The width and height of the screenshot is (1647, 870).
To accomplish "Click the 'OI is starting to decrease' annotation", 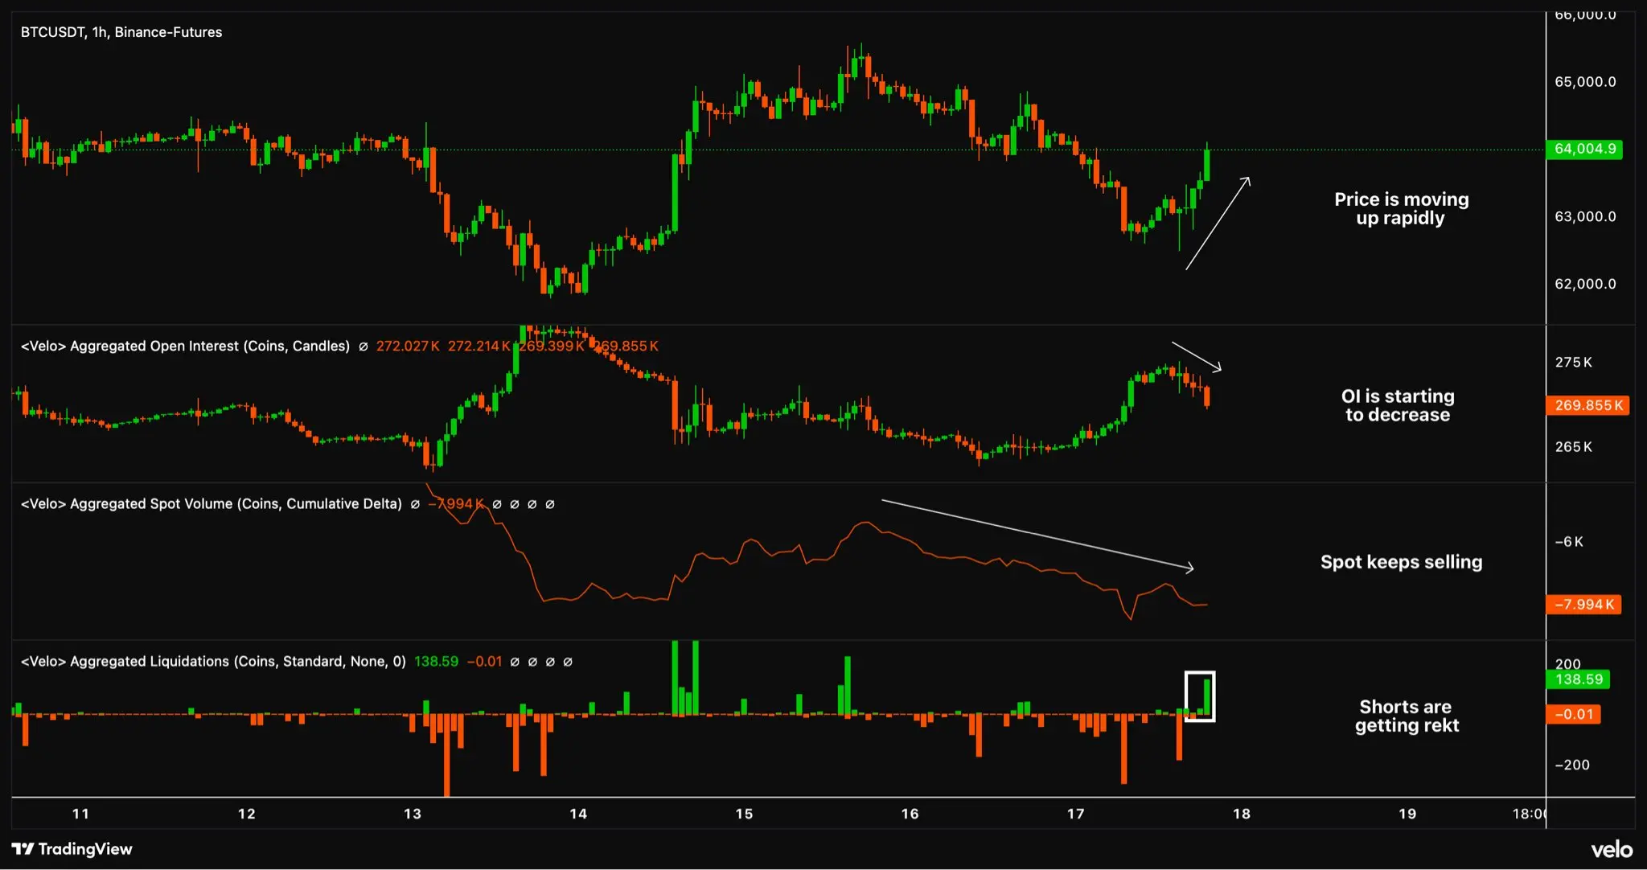I will point(1398,405).
